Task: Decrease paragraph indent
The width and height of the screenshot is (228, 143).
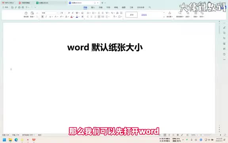Action: (99, 13)
